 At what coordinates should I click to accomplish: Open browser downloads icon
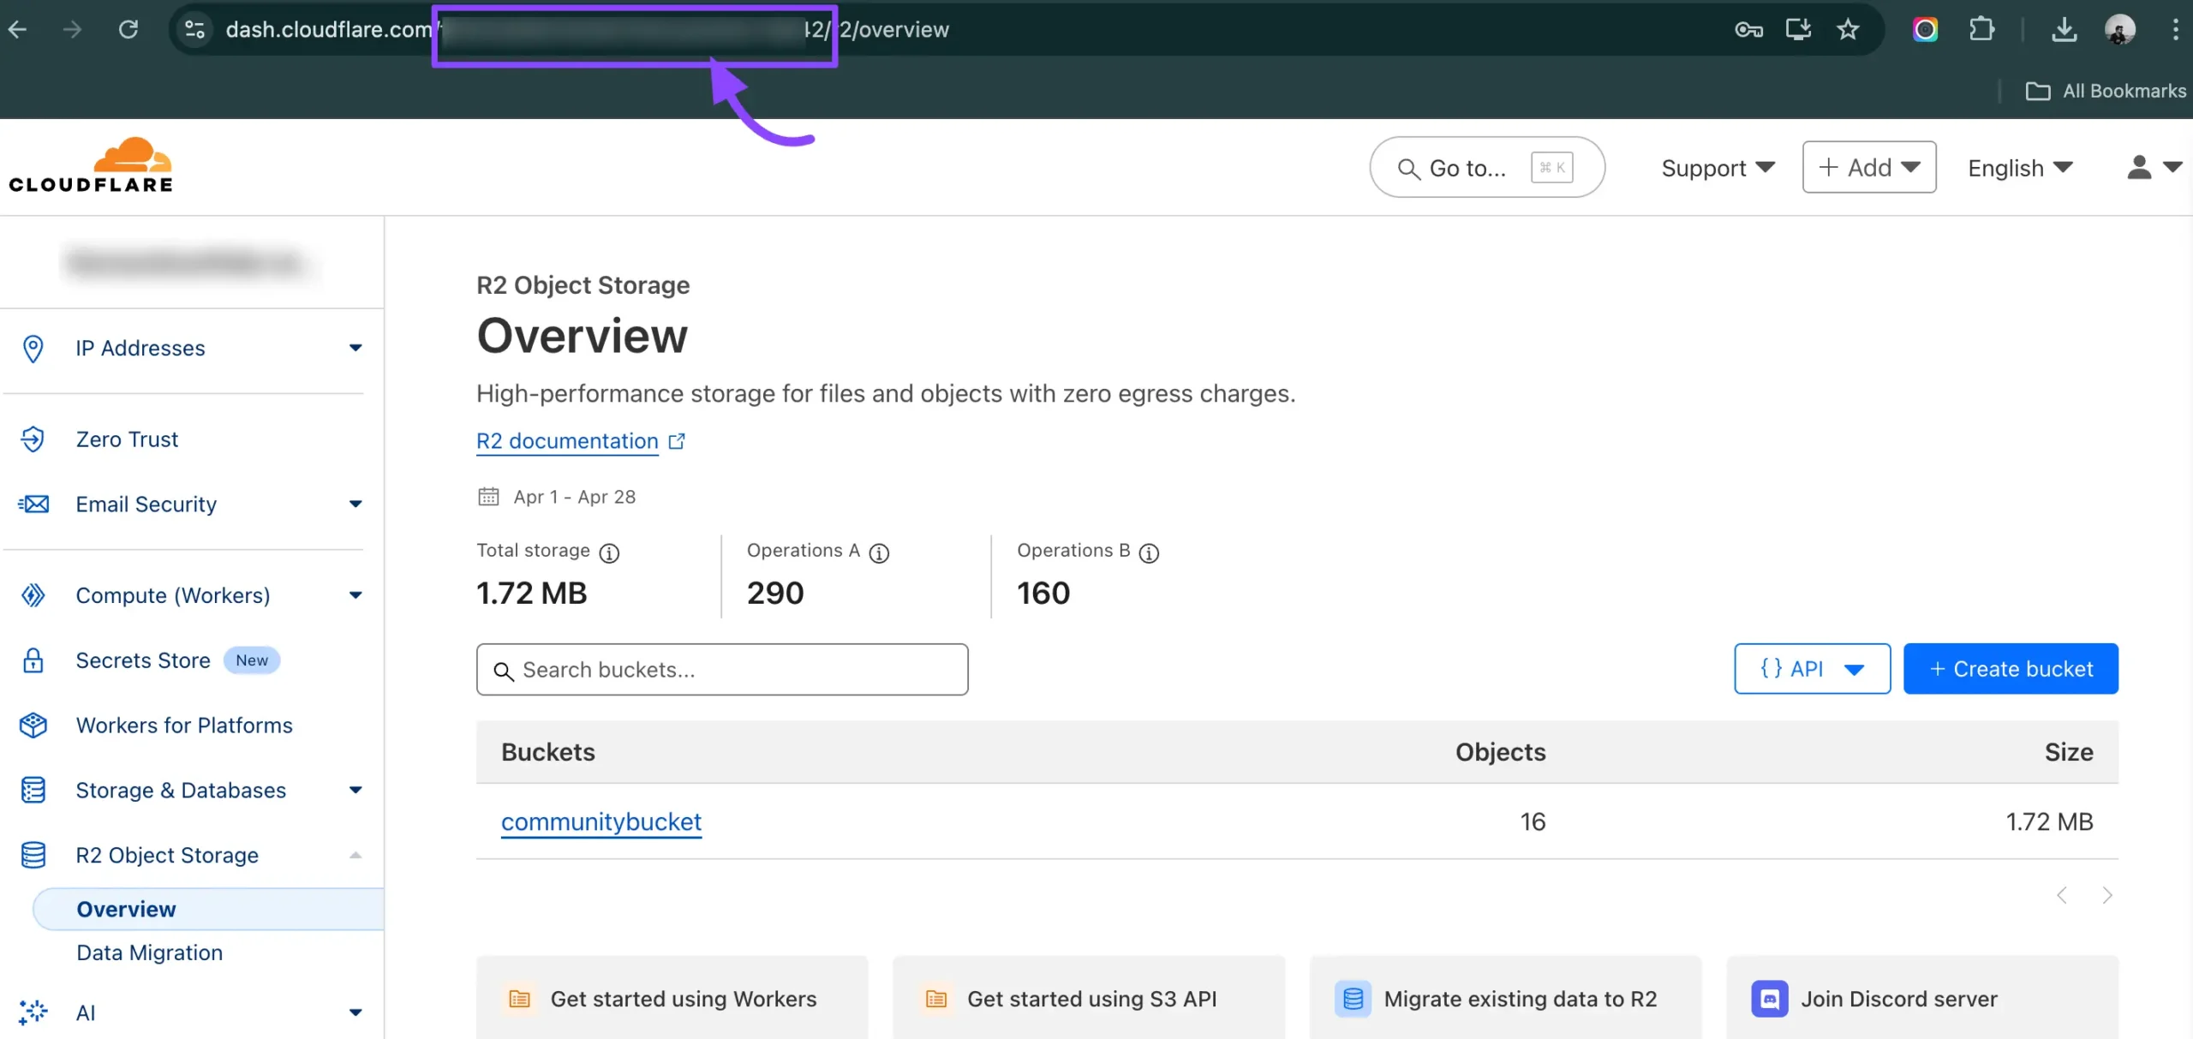click(2064, 30)
